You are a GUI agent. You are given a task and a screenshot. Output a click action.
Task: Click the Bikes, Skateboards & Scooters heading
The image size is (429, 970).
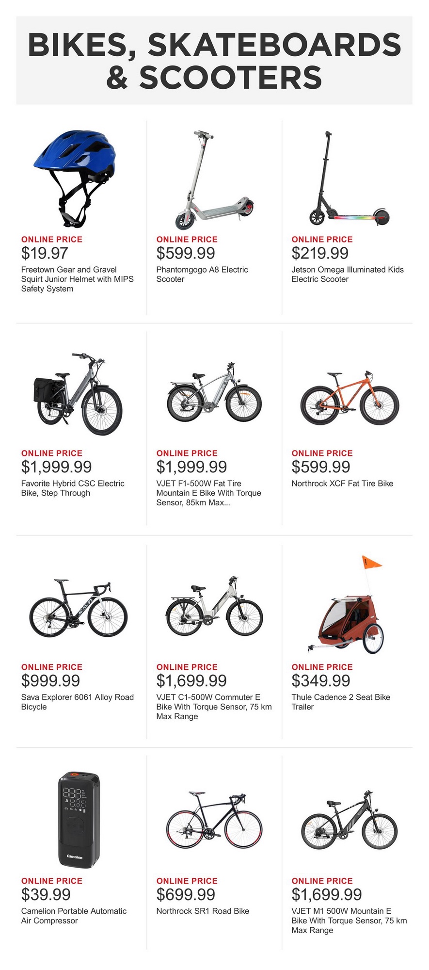tap(214, 61)
